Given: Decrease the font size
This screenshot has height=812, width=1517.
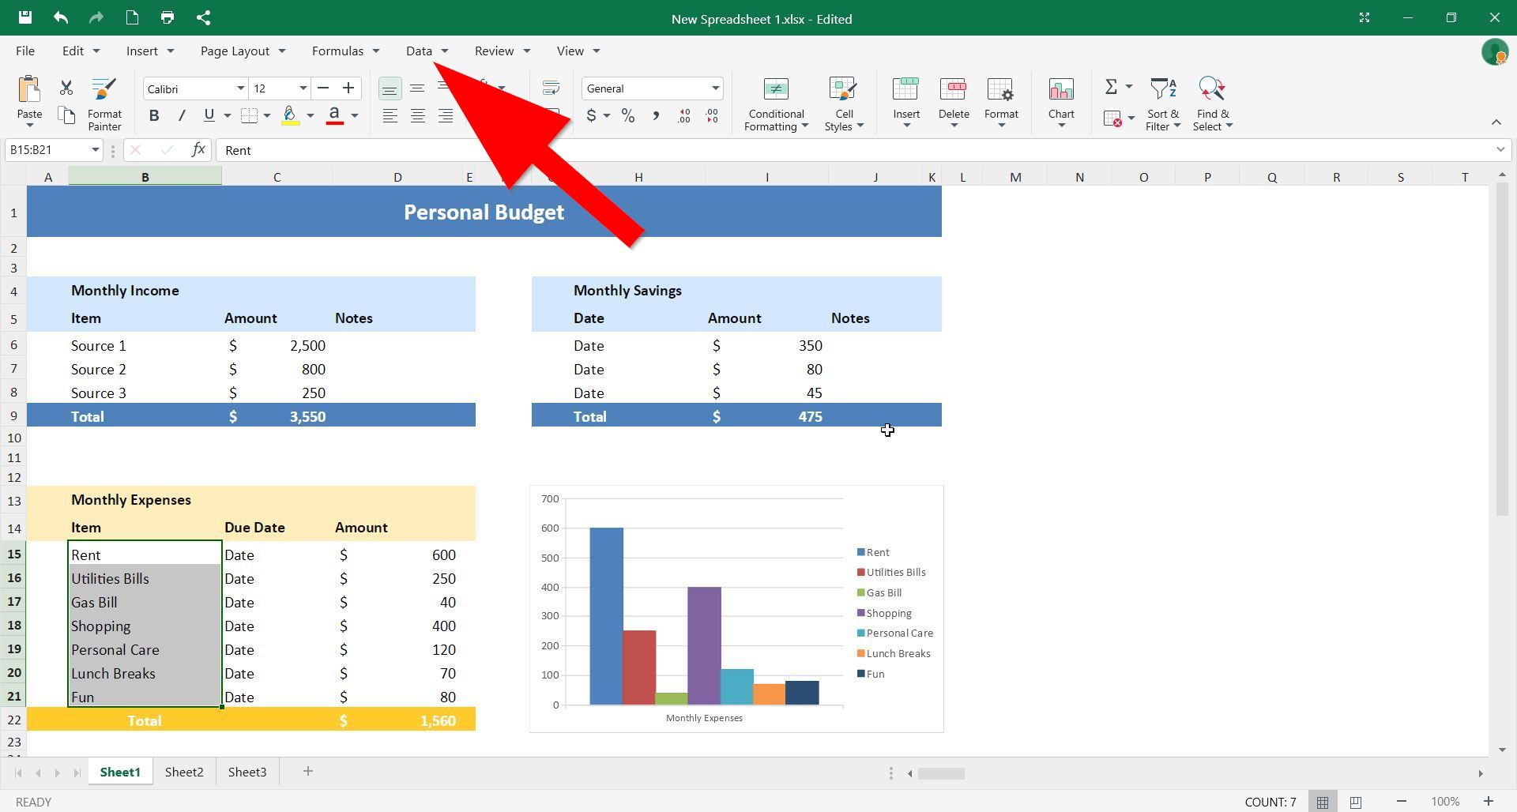Looking at the screenshot, I should point(322,88).
